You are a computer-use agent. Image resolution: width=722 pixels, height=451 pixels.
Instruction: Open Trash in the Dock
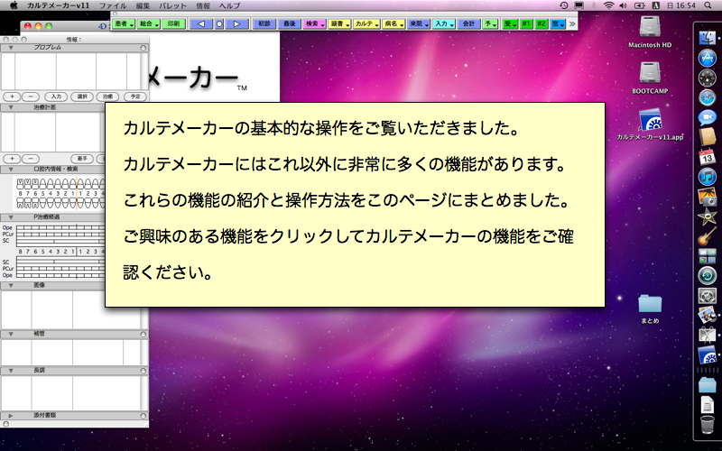point(708,424)
